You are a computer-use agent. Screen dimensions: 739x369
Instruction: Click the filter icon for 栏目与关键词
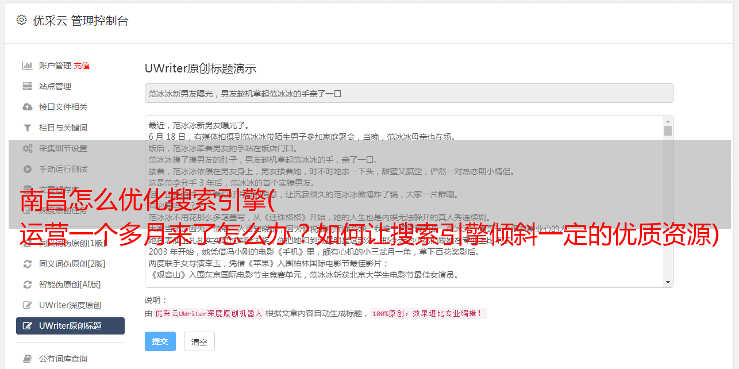click(x=27, y=128)
